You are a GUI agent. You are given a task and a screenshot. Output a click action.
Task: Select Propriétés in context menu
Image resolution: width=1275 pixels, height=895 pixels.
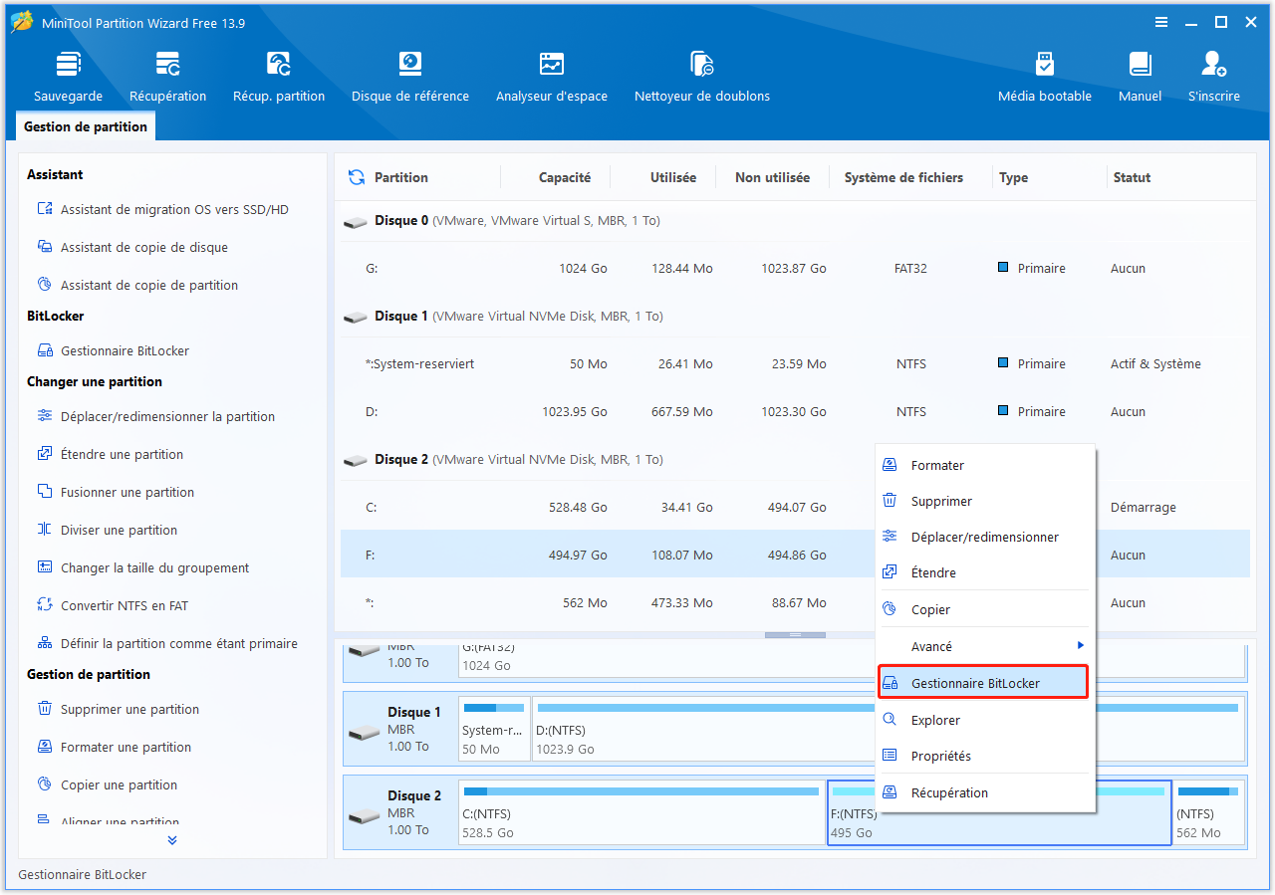click(x=984, y=756)
